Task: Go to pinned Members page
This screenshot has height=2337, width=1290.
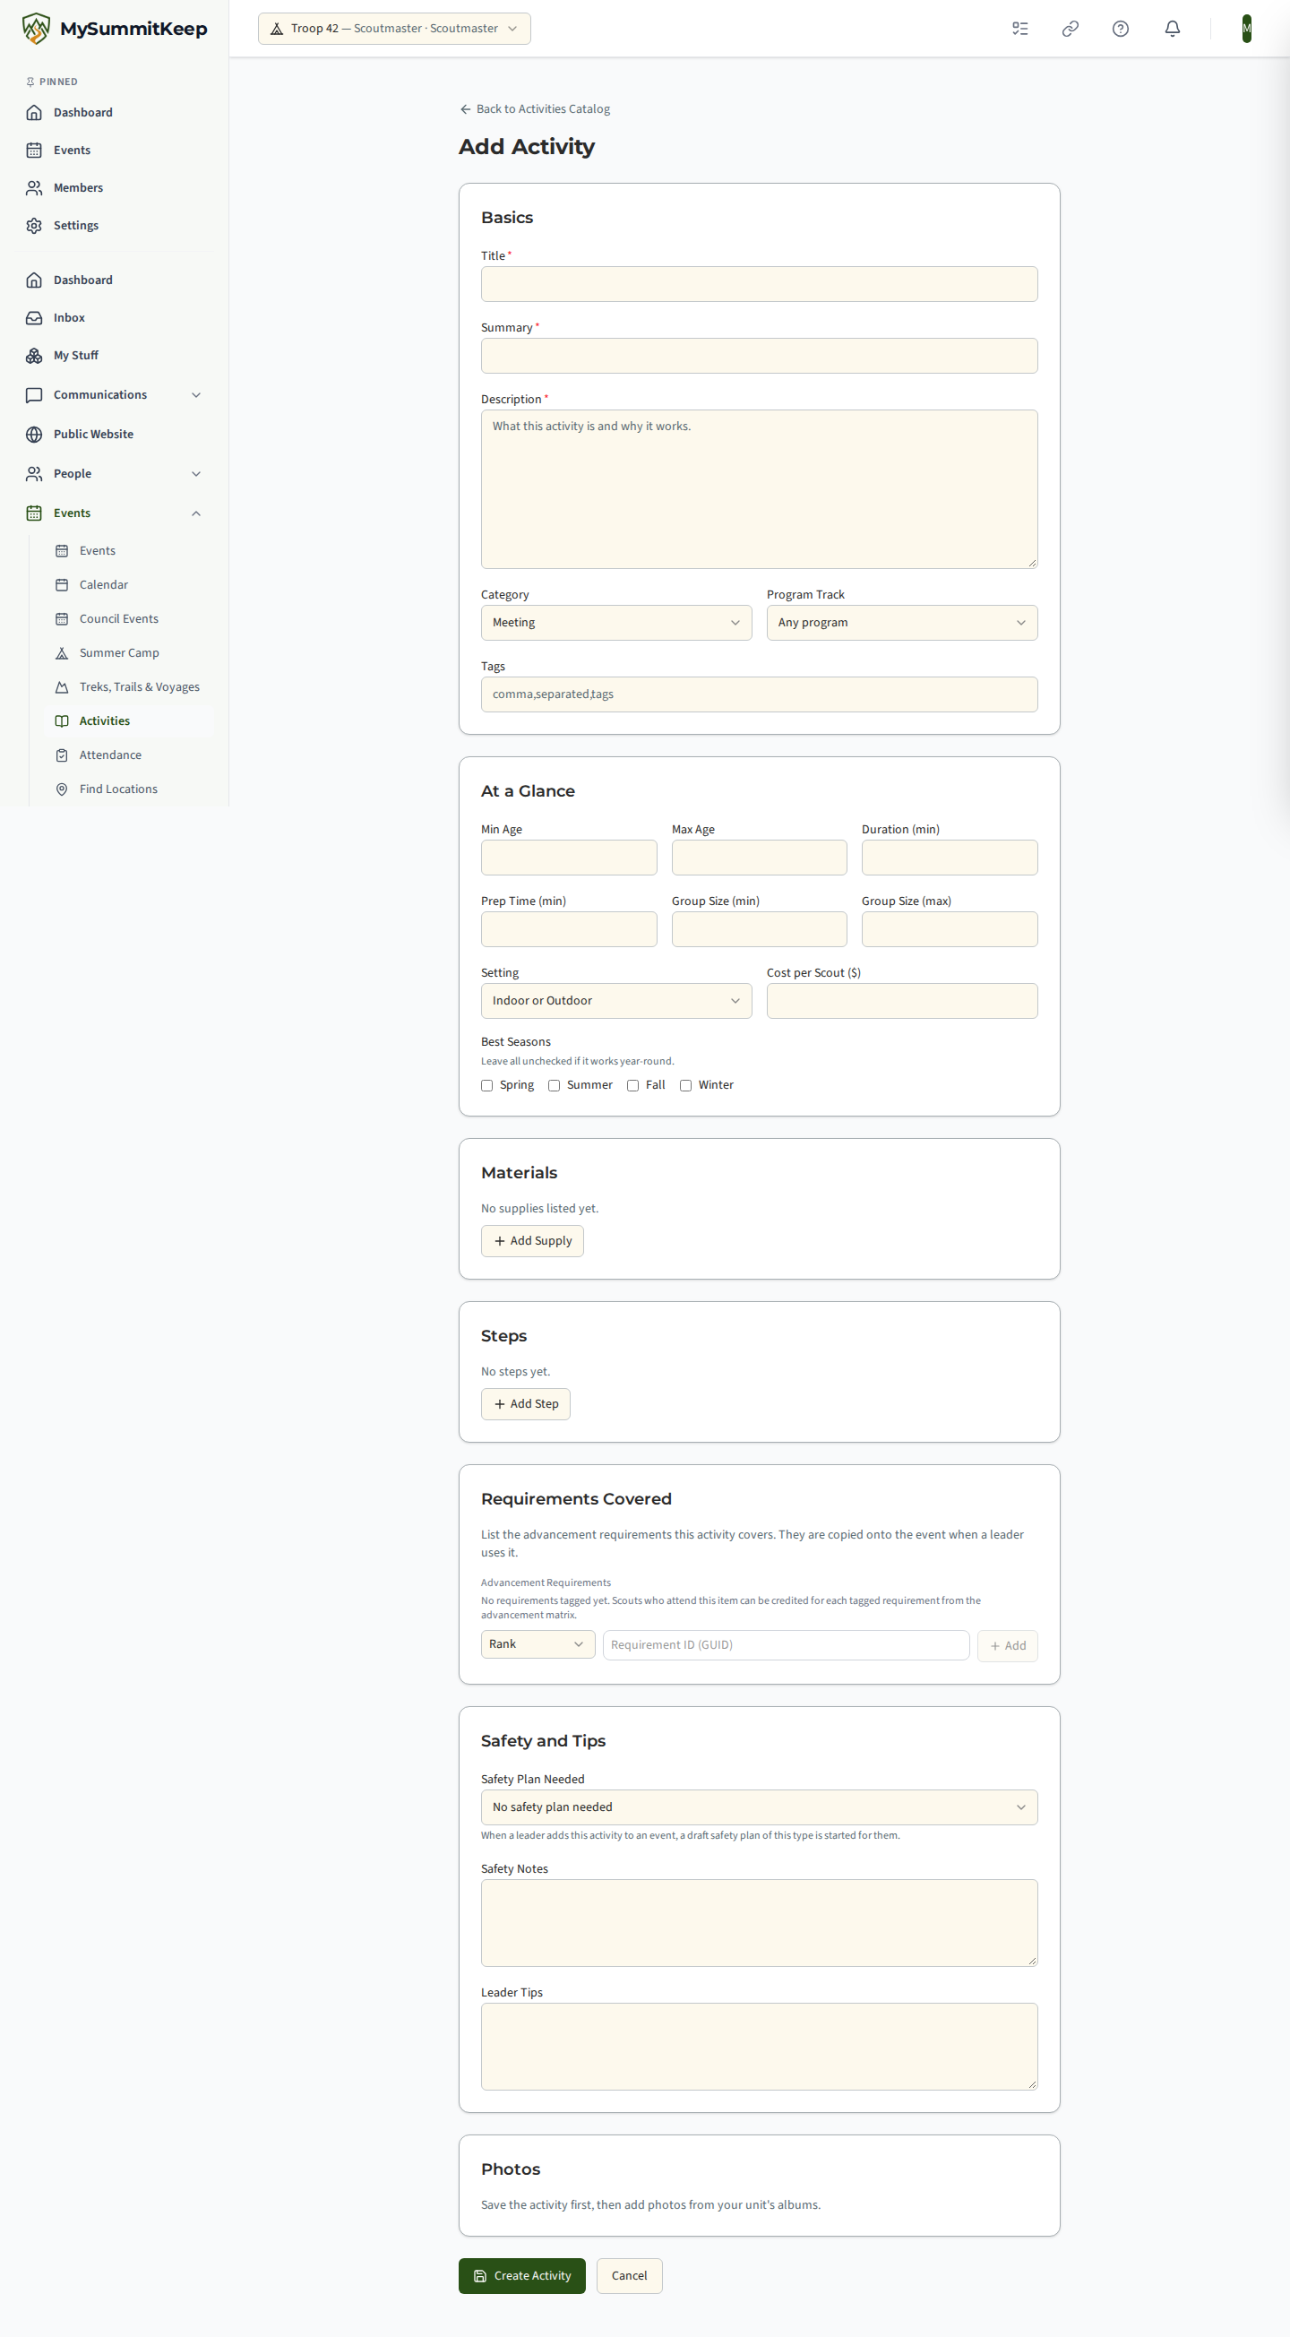Action: point(115,188)
